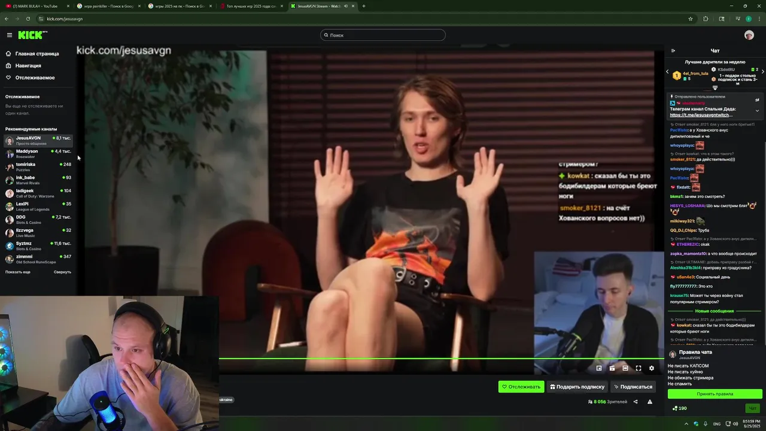Switch to theater mode
The height and width of the screenshot is (431, 766).
pos(625,368)
